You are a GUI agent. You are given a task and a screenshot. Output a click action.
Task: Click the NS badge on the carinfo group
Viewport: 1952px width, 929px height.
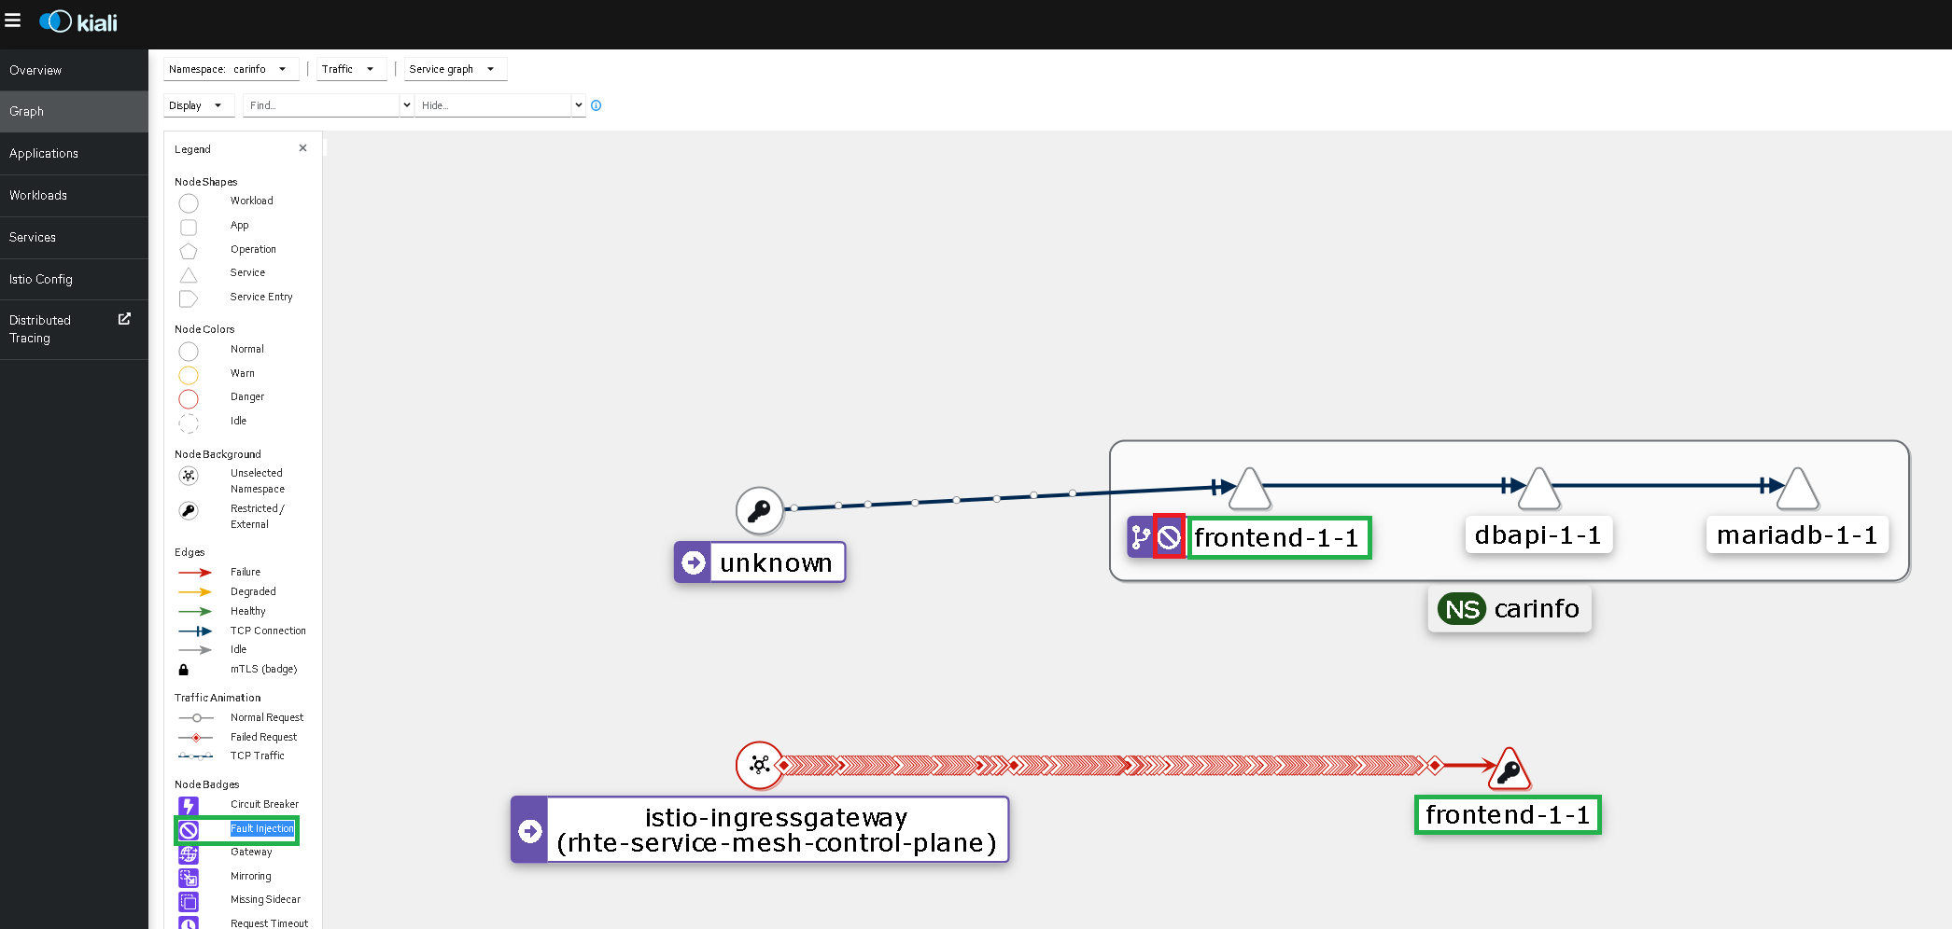[1462, 608]
